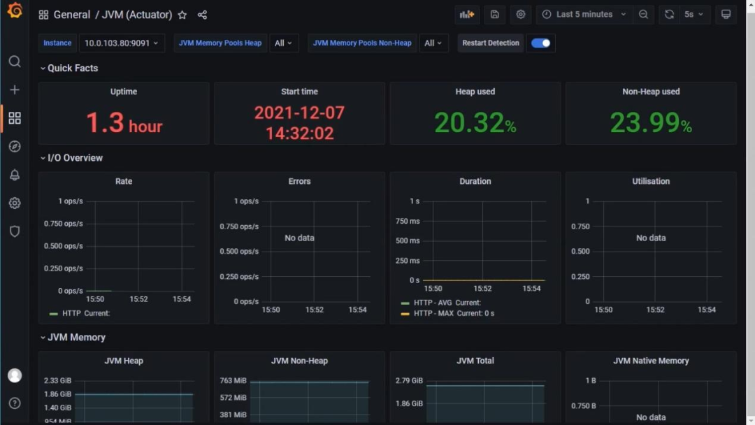The image size is (755, 425).
Task: Mark dashboard as favorite with star icon
Action: click(x=182, y=15)
